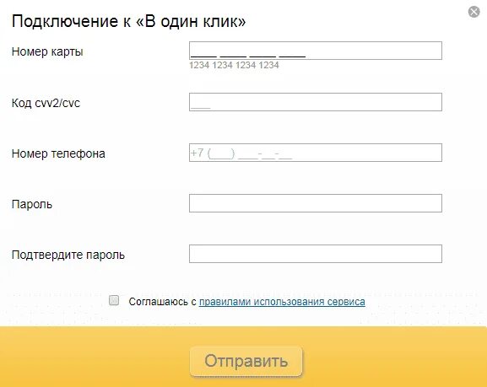
Task: Click the 1234 1234 1234 1234 hint text
Action: pyautogui.click(x=234, y=65)
